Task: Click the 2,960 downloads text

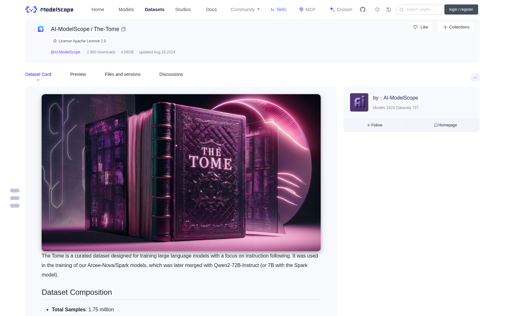Action: pos(101,52)
